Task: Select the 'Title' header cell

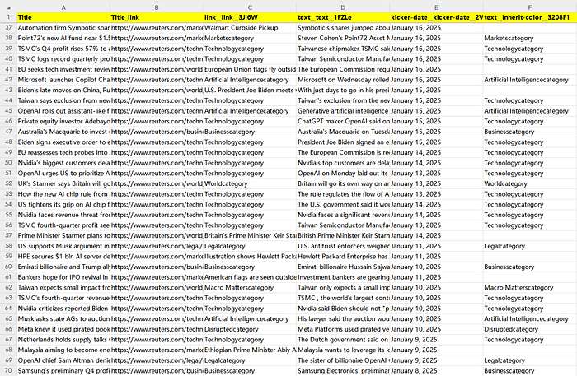Action: click(x=63, y=17)
